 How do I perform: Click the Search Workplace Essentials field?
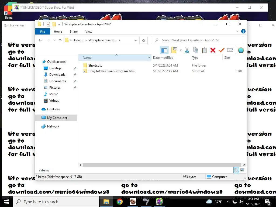[197, 40]
